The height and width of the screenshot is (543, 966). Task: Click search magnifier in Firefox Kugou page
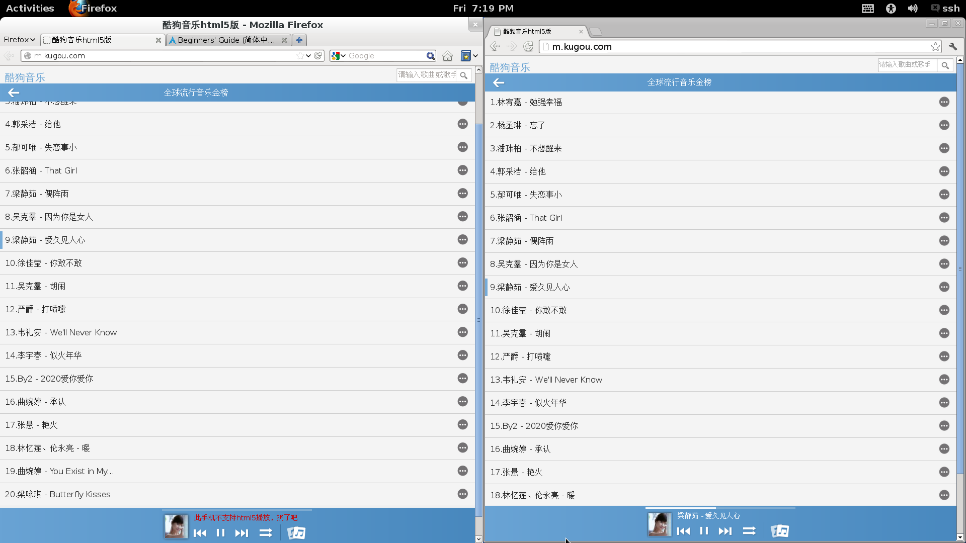pyautogui.click(x=464, y=75)
